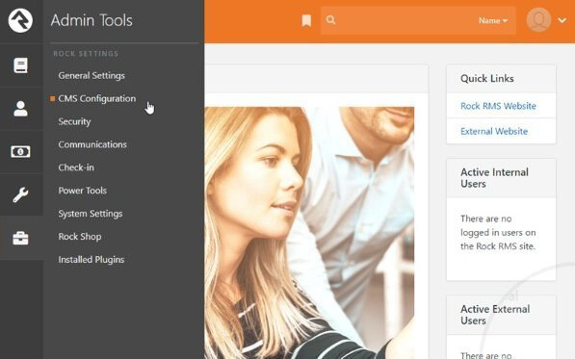Open Power Tools menu item
575x359 pixels.
tap(83, 191)
